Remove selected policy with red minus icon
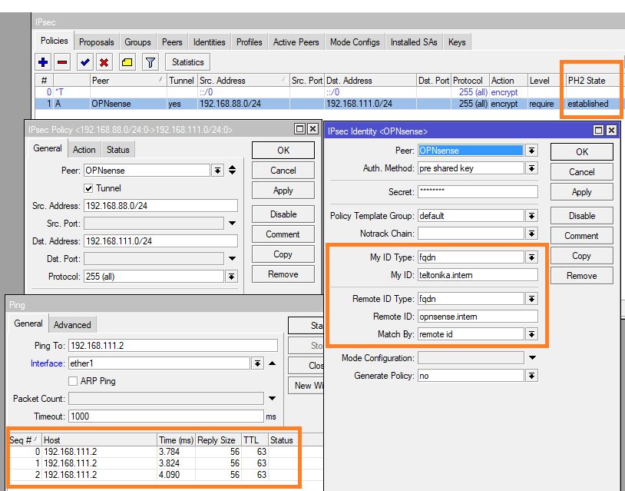Screen dimensions: 625x491 pos(62,62)
